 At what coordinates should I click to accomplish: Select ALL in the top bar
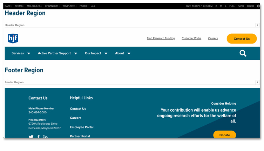click(93, 6)
